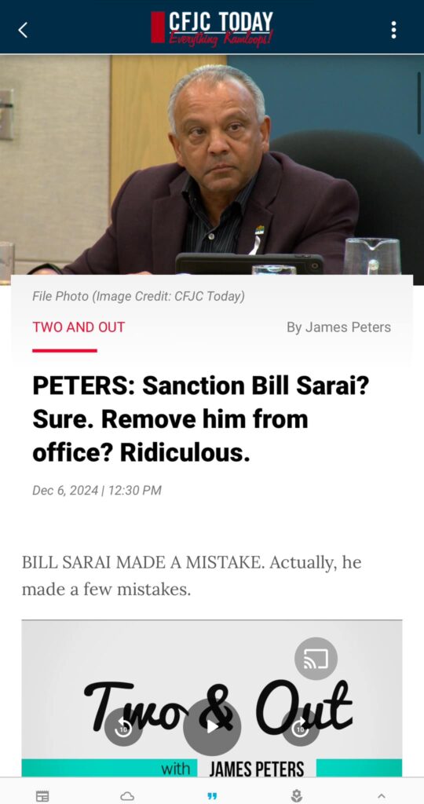Rewind the video 10 seconds

click(123, 728)
